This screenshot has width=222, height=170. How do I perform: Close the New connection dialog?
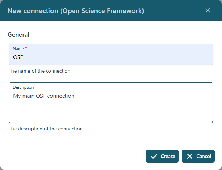click(x=208, y=10)
